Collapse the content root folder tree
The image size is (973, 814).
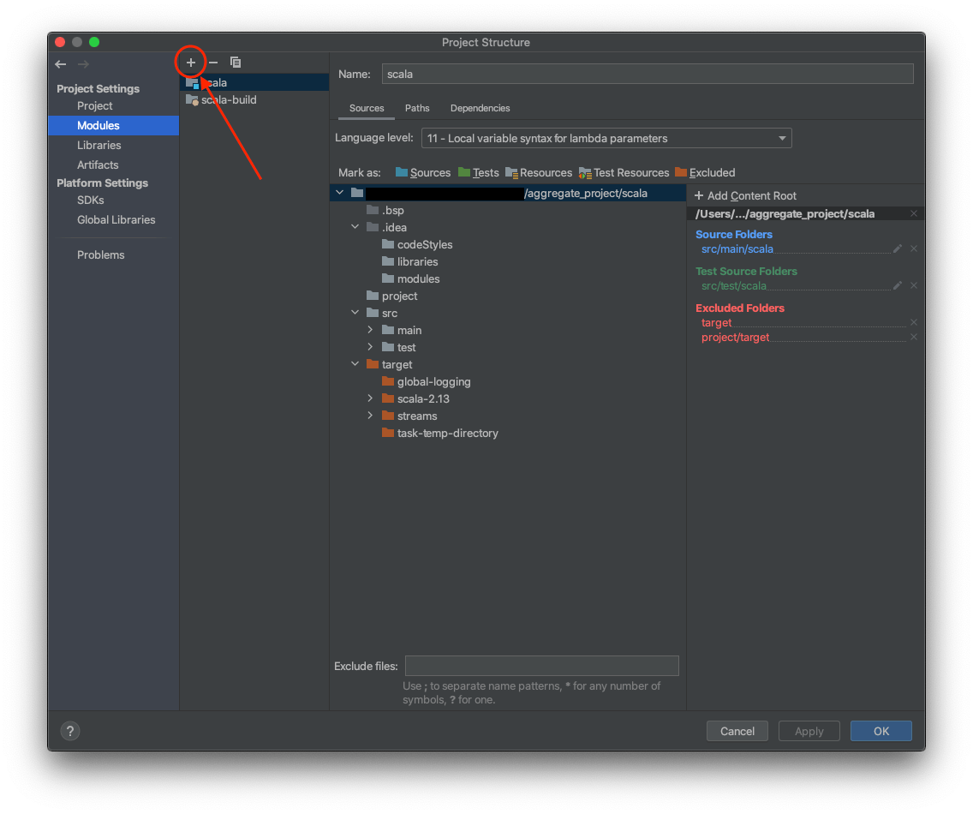click(x=339, y=193)
